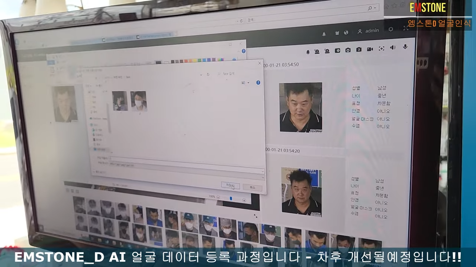Click the Paint zoom-out minus button

point(218,197)
